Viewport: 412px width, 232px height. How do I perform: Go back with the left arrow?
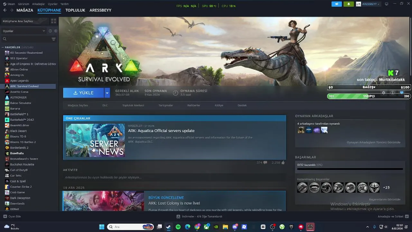5,10
